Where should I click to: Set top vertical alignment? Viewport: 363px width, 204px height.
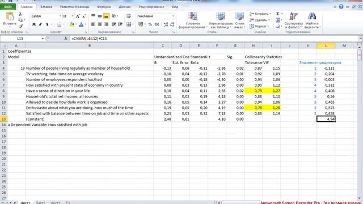point(93,16)
